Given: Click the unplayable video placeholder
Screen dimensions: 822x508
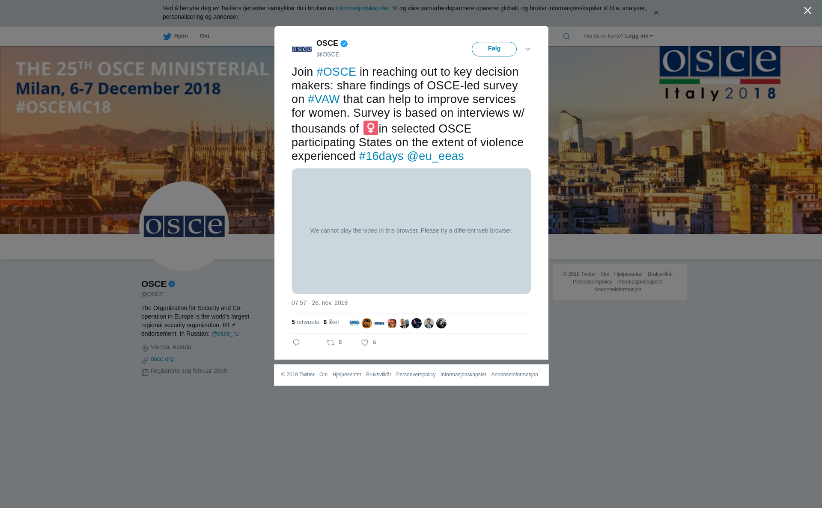Looking at the screenshot, I should (411, 231).
